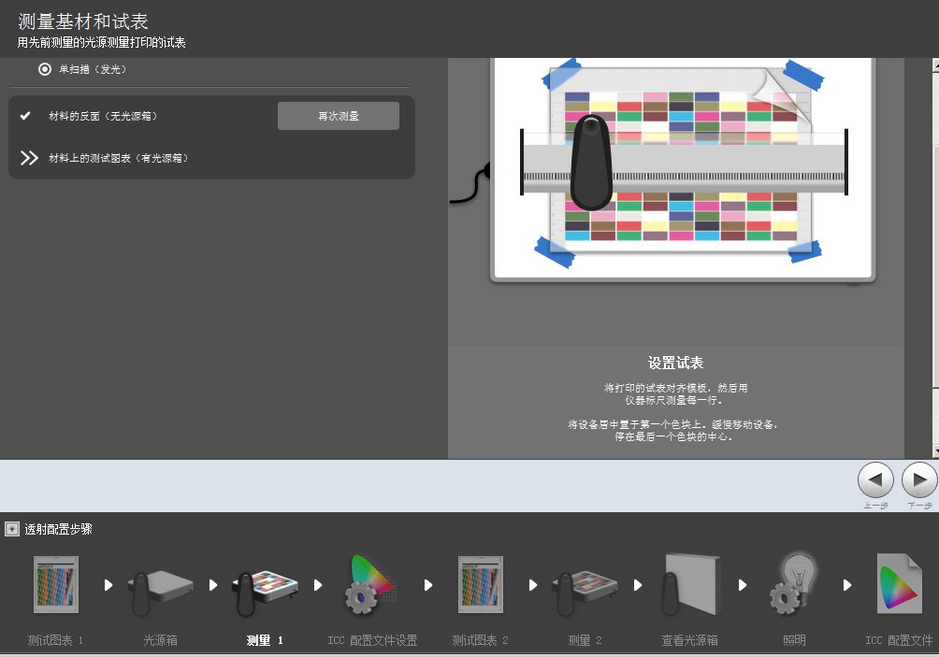The height and width of the screenshot is (657, 939).
Task: Advance with the 下一步 arrow button
Action: pyautogui.click(x=918, y=480)
